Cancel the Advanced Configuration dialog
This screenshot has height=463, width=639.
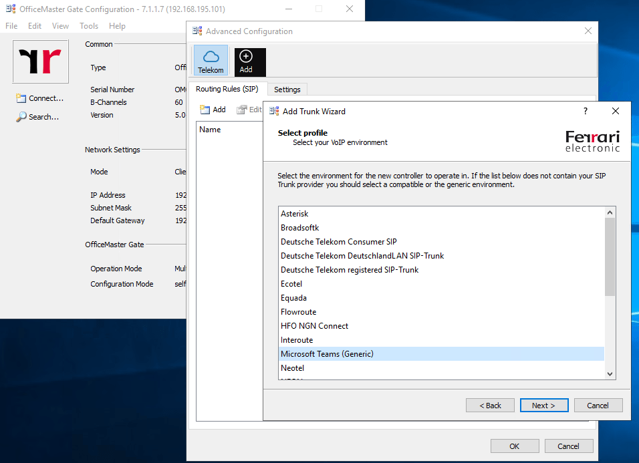pos(569,446)
